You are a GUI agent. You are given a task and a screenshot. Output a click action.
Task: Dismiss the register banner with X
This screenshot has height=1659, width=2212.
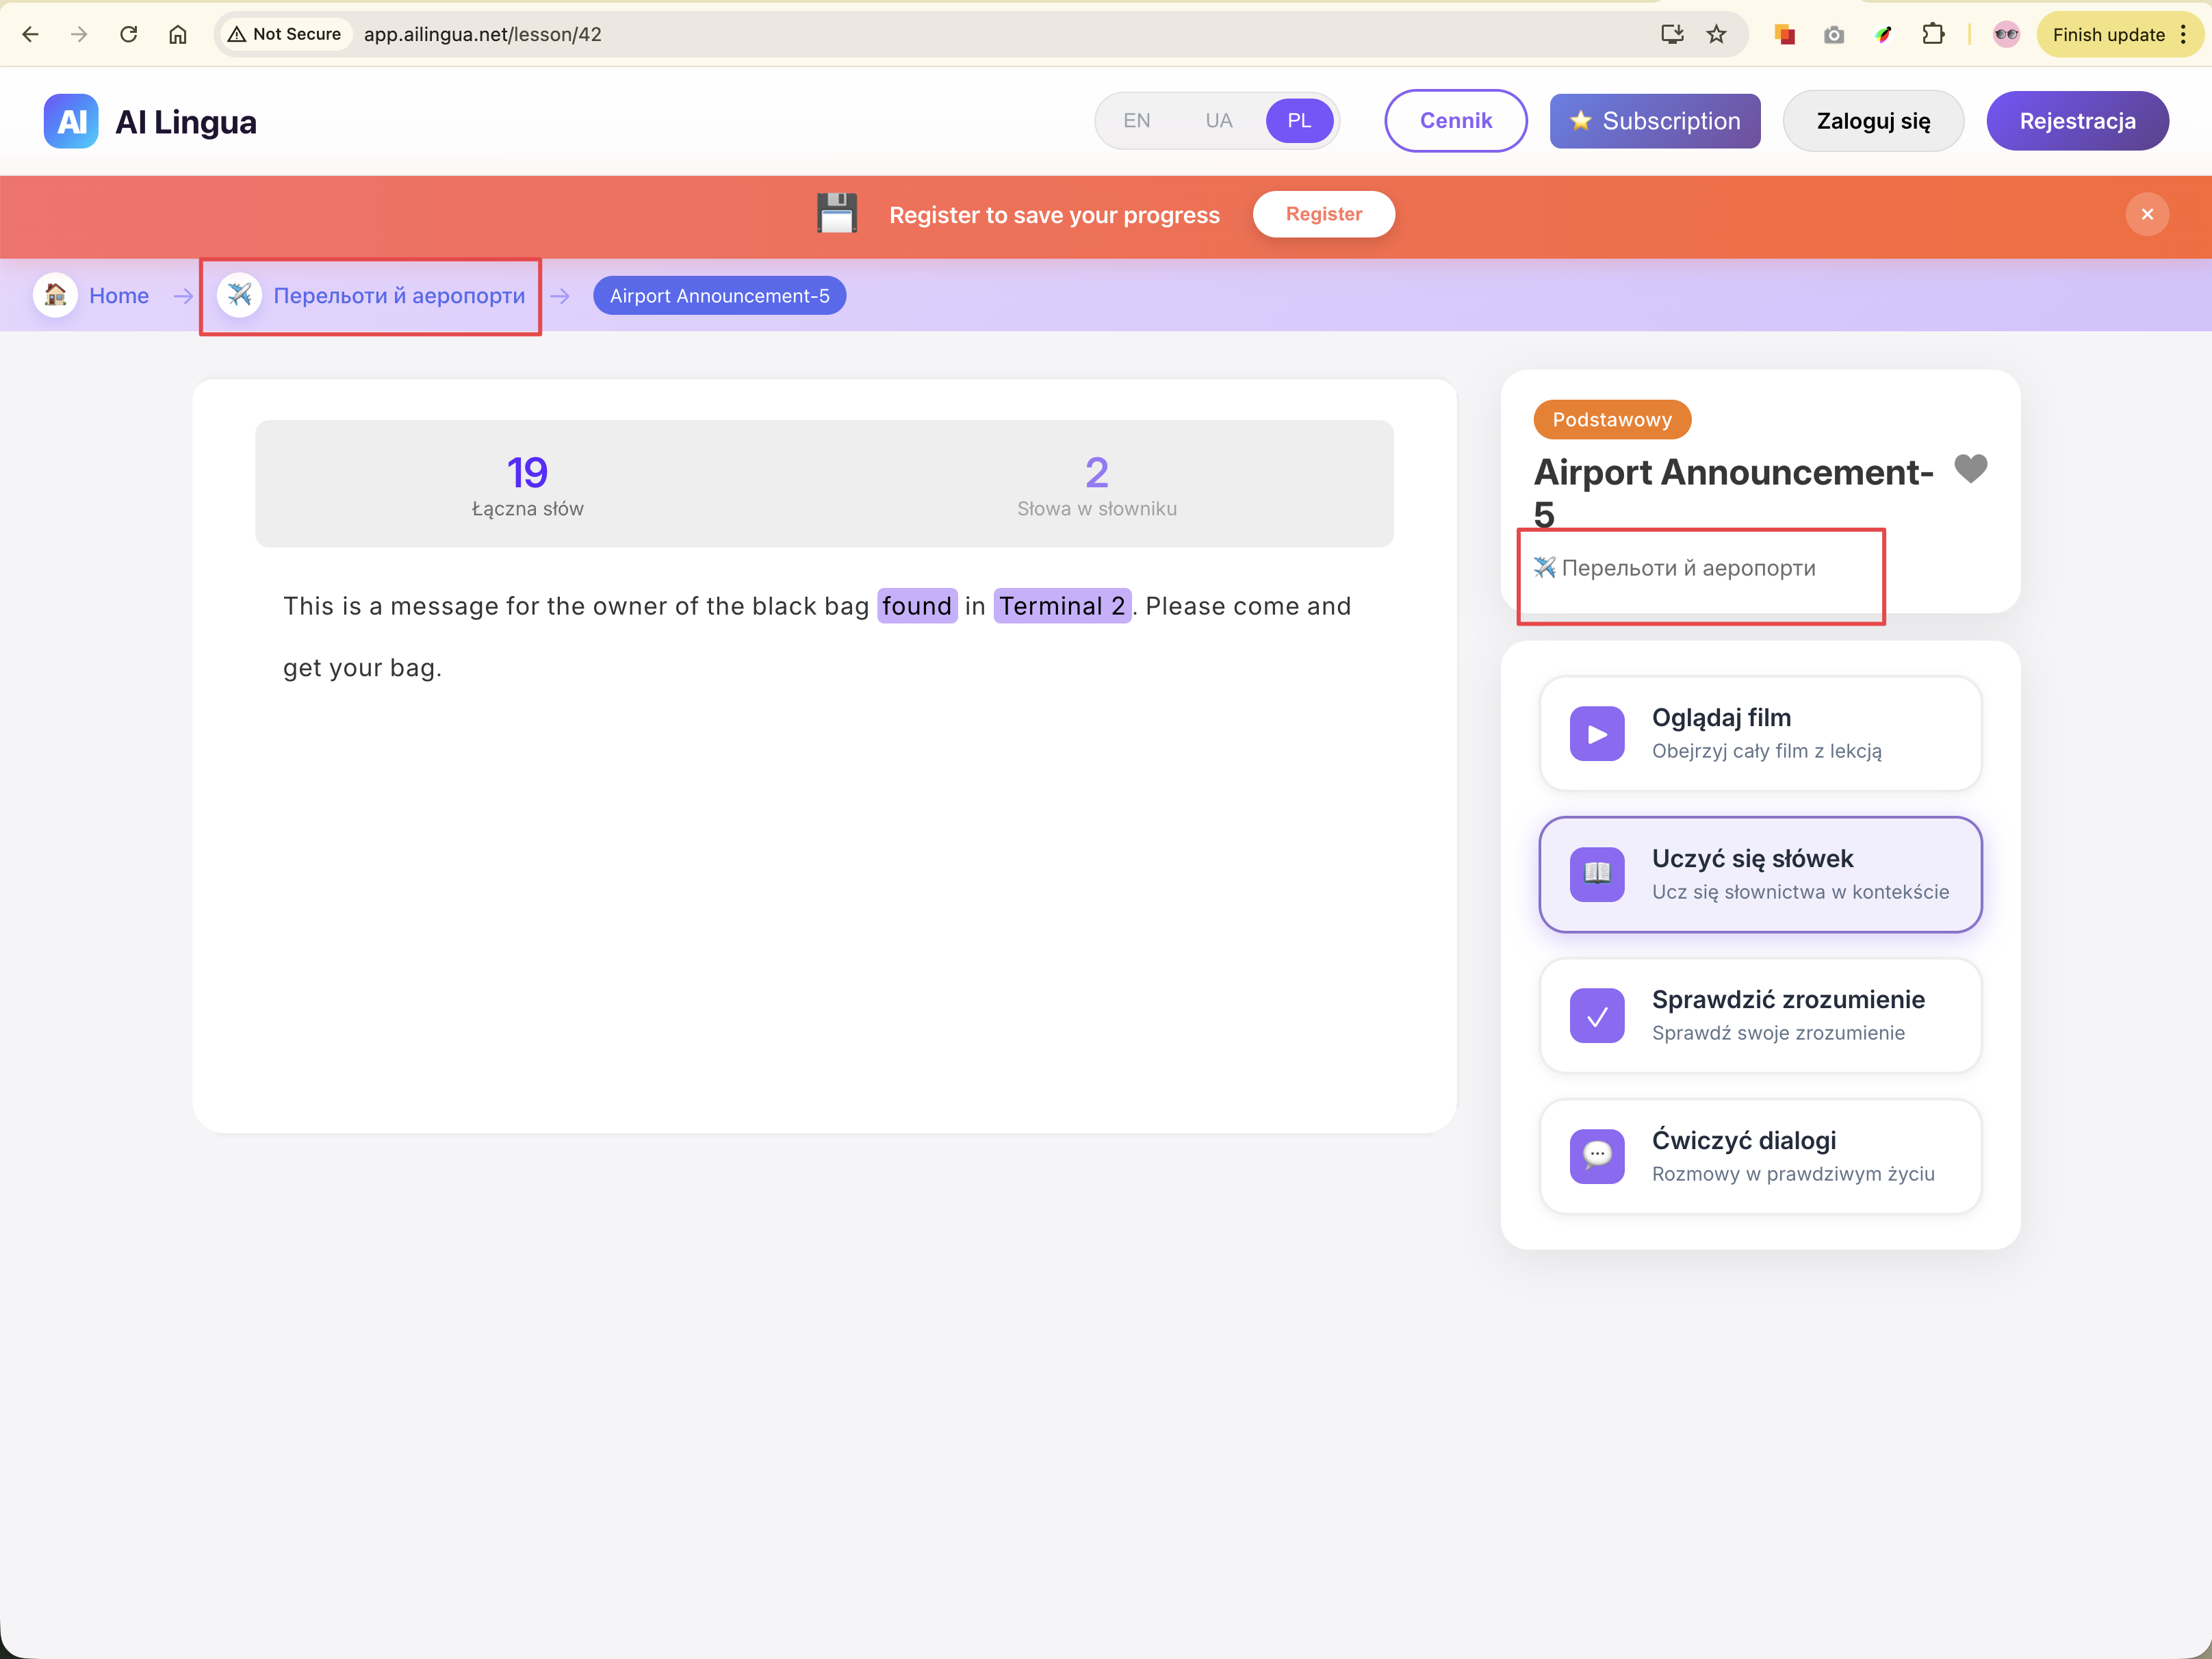2147,214
